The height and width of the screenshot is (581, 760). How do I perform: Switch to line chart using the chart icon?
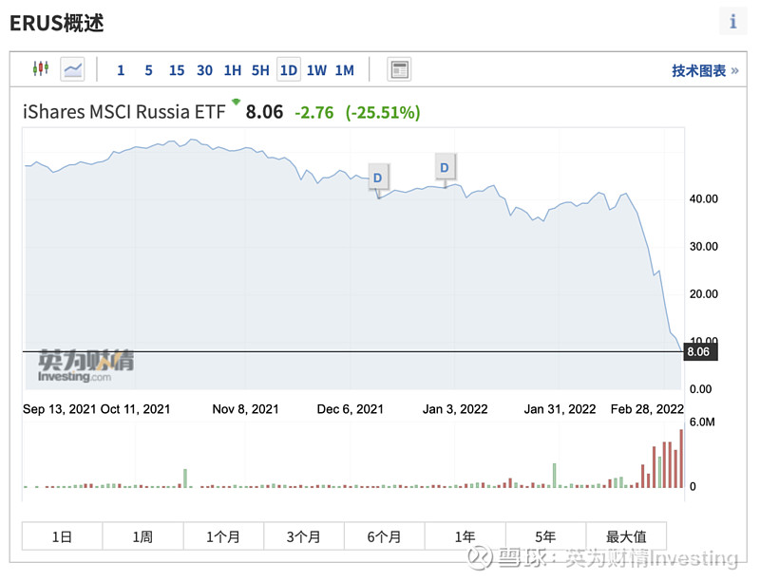pos(73,69)
